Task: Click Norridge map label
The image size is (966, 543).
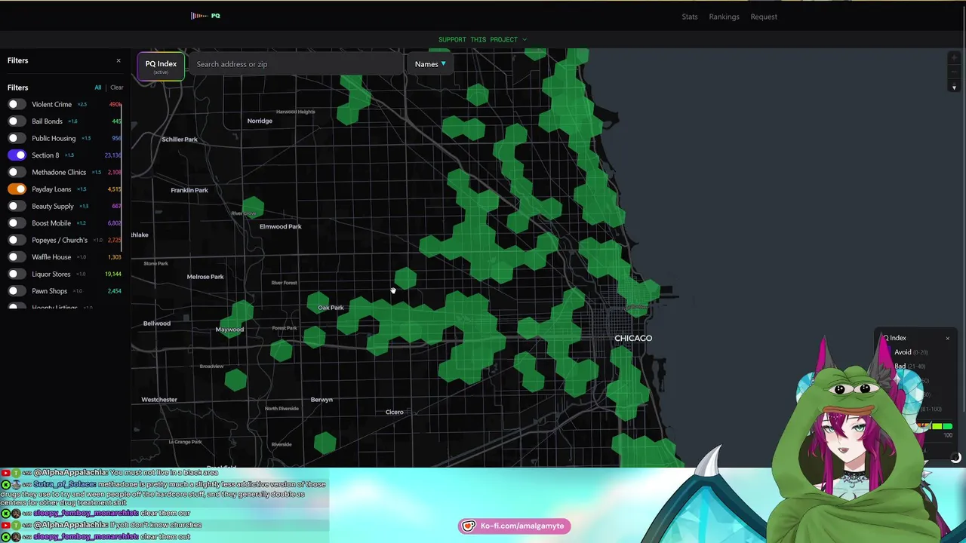Action: [x=260, y=121]
